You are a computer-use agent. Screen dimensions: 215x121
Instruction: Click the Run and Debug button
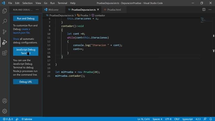26,18
